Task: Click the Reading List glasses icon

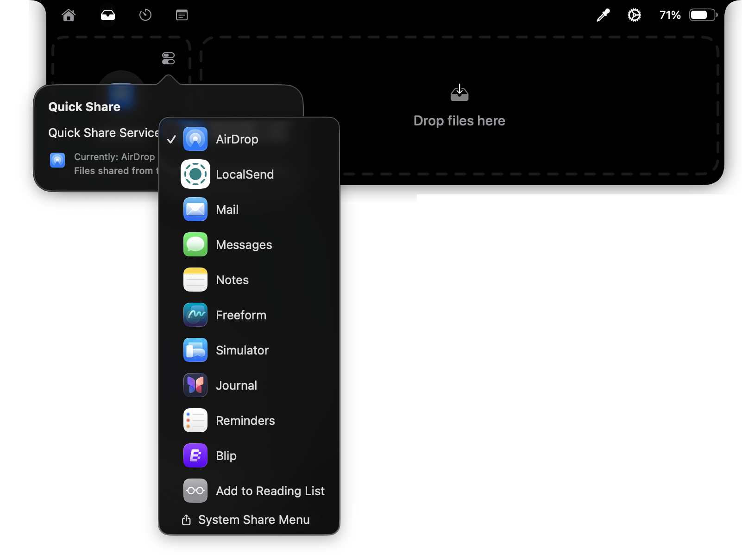Action: coord(195,491)
